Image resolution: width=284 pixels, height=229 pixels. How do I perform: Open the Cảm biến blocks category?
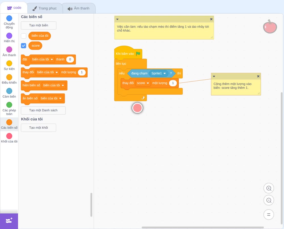(x=9, y=93)
